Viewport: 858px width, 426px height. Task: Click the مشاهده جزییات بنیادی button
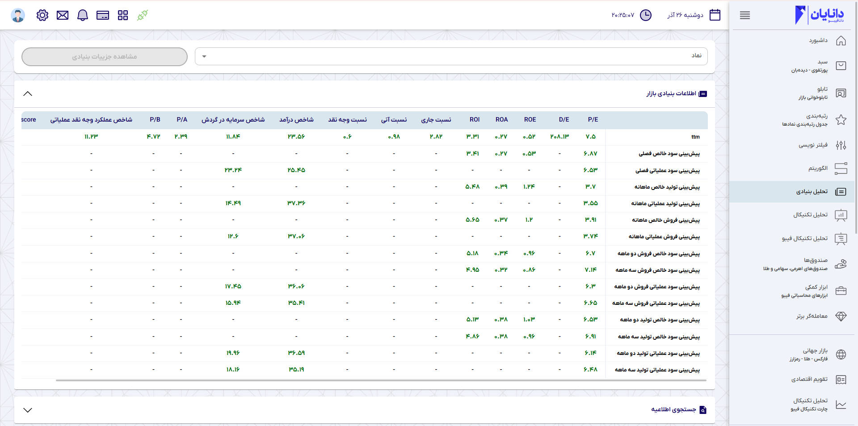tap(105, 57)
